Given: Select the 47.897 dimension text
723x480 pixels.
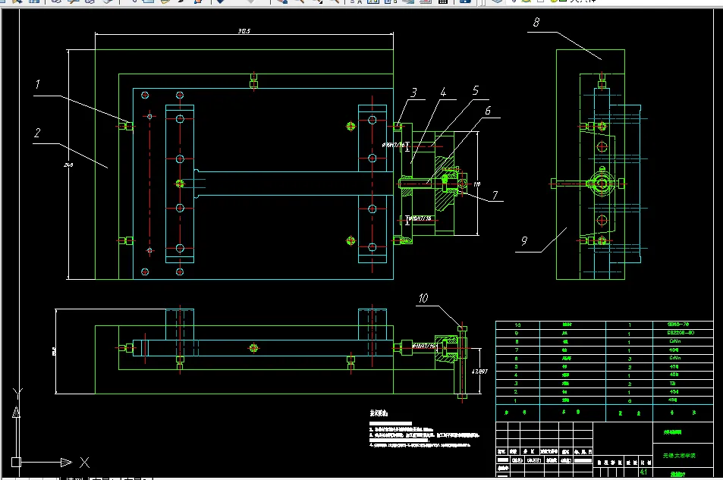Looking at the screenshot, I should tap(479, 371).
